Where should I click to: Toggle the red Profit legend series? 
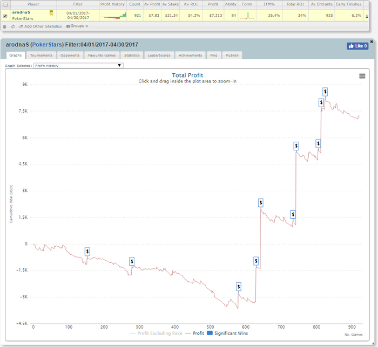tap(195, 334)
